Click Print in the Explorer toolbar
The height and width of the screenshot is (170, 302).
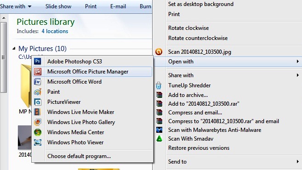click(x=91, y=6)
